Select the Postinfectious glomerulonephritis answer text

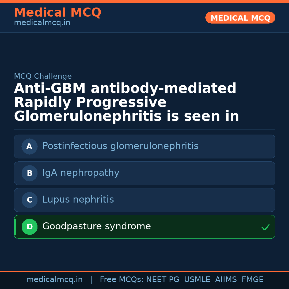pyautogui.click(x=120, y=146)
